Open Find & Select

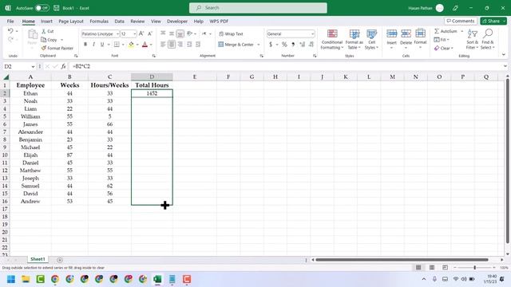click(488, 39)
